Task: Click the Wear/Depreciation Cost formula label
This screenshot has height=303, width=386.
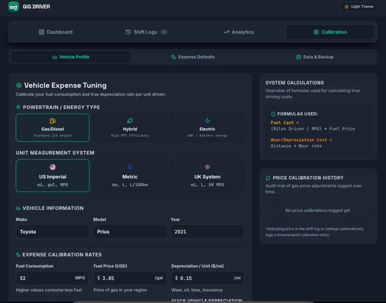Action: click(301, 140)
